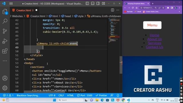This screenshot has height=103, width=183.
Task: Select Creator.html in the breadcrumb
Action: pyautogui.click(x=38, y=16)
